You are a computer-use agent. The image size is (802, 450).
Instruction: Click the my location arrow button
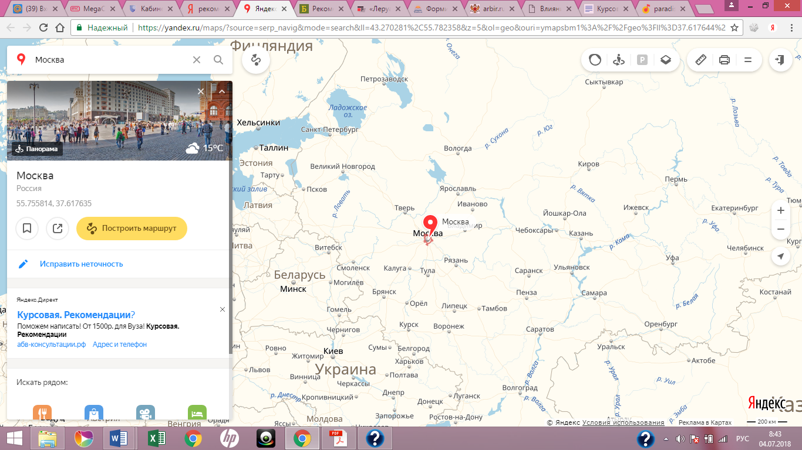[x=780, y=257]
